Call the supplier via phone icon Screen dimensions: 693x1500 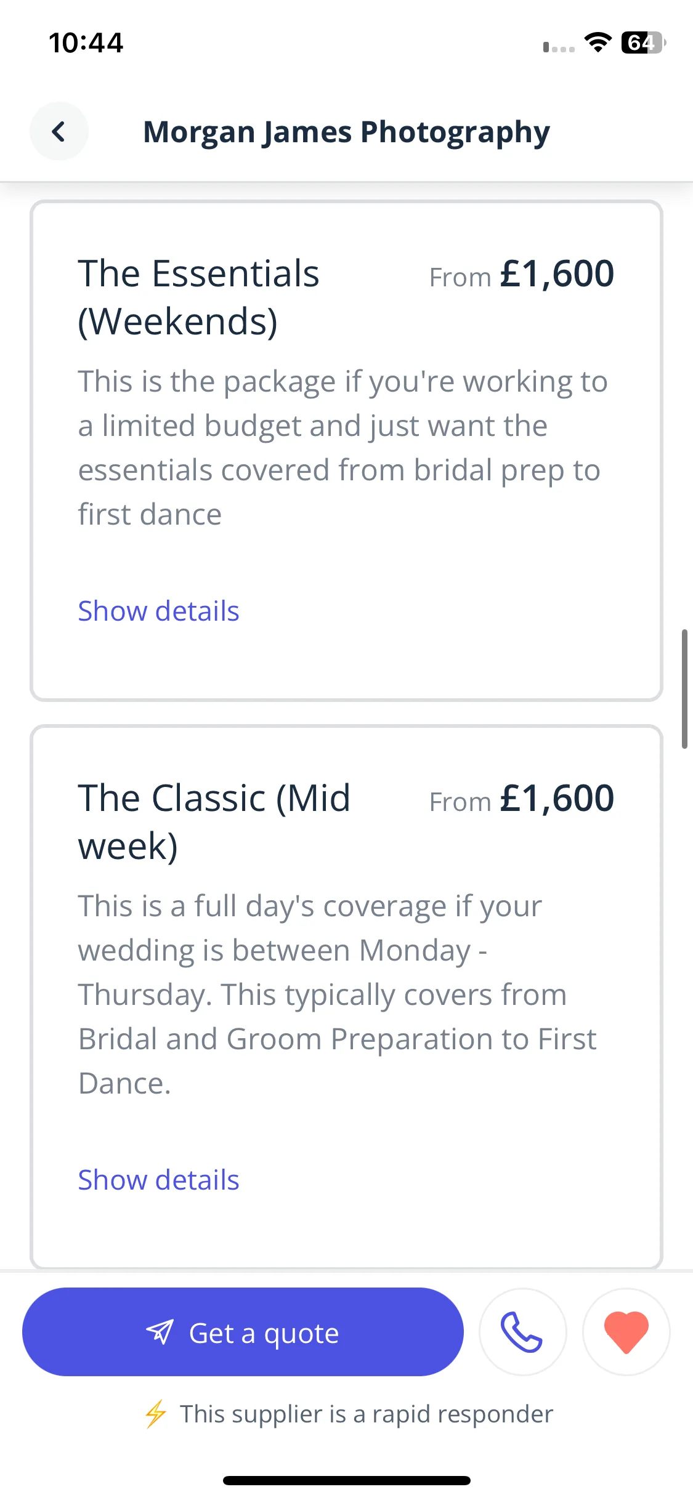tap(522, 1331)
